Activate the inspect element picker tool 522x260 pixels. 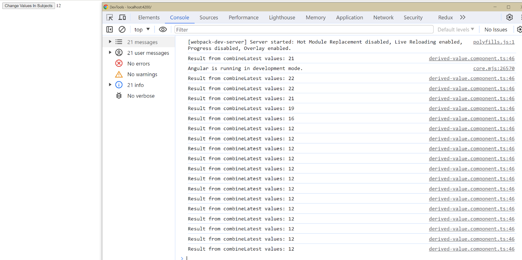point(110,17)
